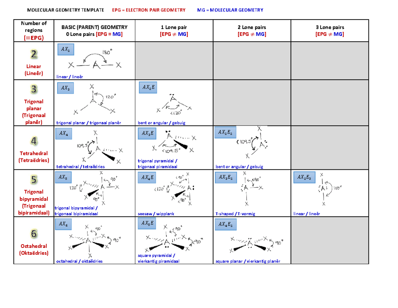Select the EPG = ELECTRON PAIR GEOMETRY title text
This screenshot has height=308, width=398.
point(149,10)
